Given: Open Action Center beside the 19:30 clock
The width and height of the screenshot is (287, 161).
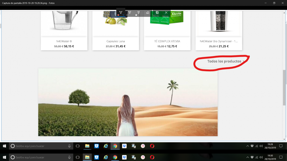Looking at the screenshot, I should pos(281,157).
